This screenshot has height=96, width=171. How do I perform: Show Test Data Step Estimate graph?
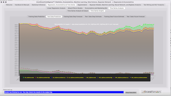coord(93,17)
